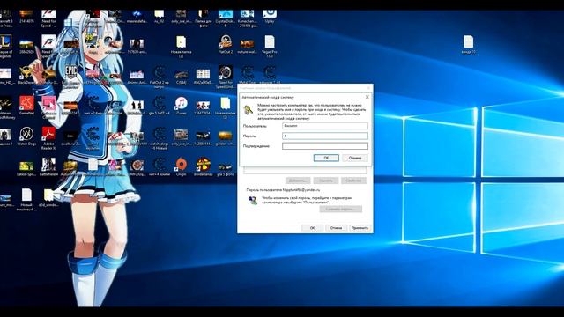
Task: Select the 21414976 image file
Action: pyautogui.click(x=26, y=14)
